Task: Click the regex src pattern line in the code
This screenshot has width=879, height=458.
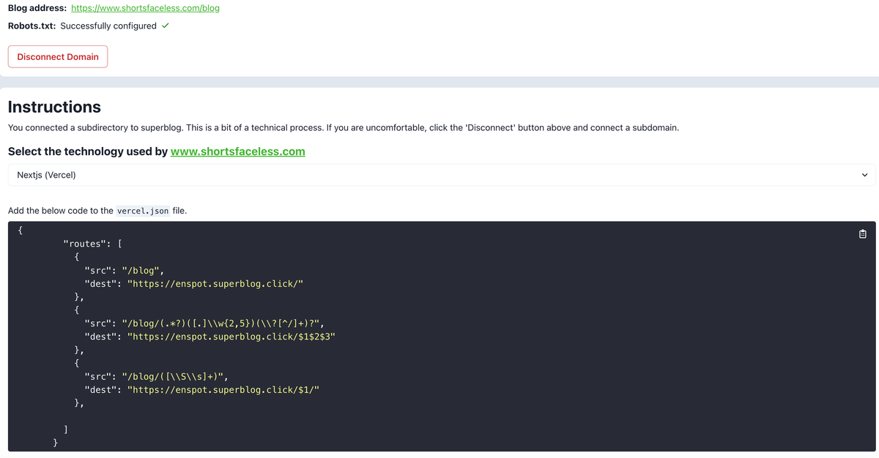Action: pos(205,323)
